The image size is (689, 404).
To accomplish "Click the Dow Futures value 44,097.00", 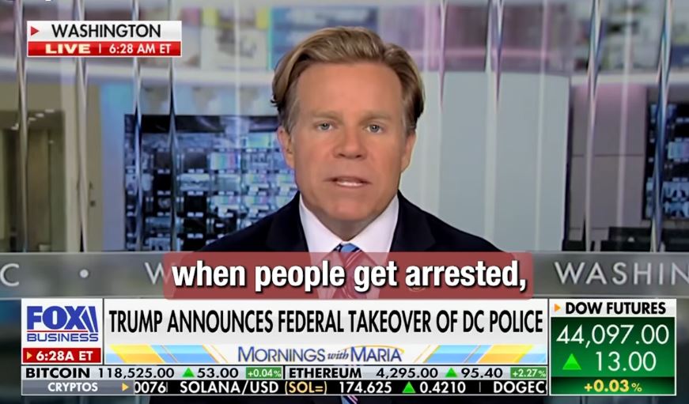I will pos(613,335).
